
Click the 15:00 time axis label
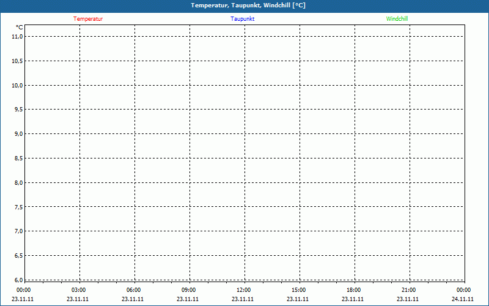click(x=299, y=290)
